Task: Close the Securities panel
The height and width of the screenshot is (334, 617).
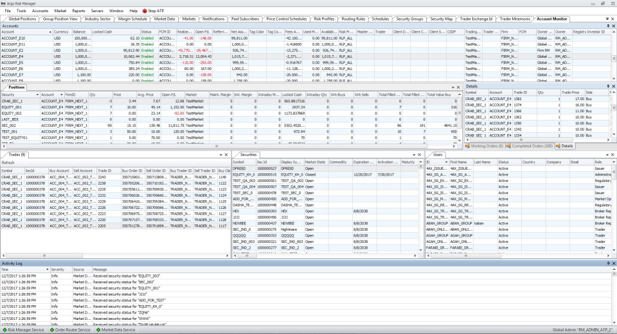Action: 420,154
